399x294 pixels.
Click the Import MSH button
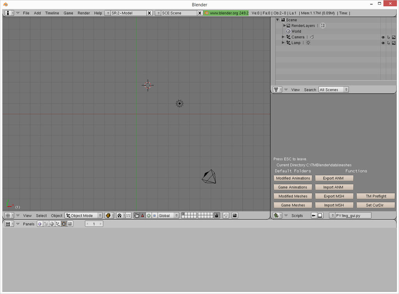(x=334, y=205)
